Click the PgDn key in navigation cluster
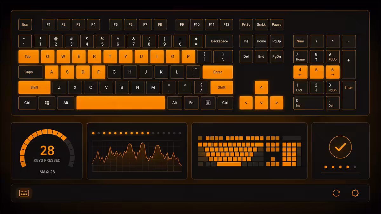Screen dimensions: 381x214 (277, 56)
